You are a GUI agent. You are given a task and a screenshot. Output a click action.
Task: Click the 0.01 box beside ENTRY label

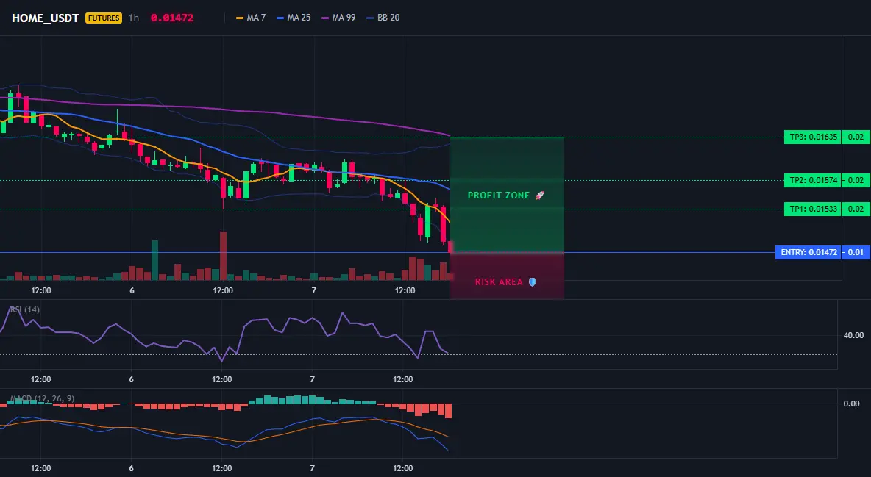(856, 253)
